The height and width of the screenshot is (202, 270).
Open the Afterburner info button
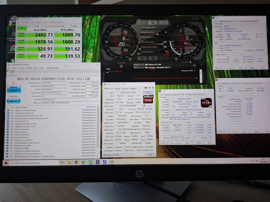click(x=163, y=23)
